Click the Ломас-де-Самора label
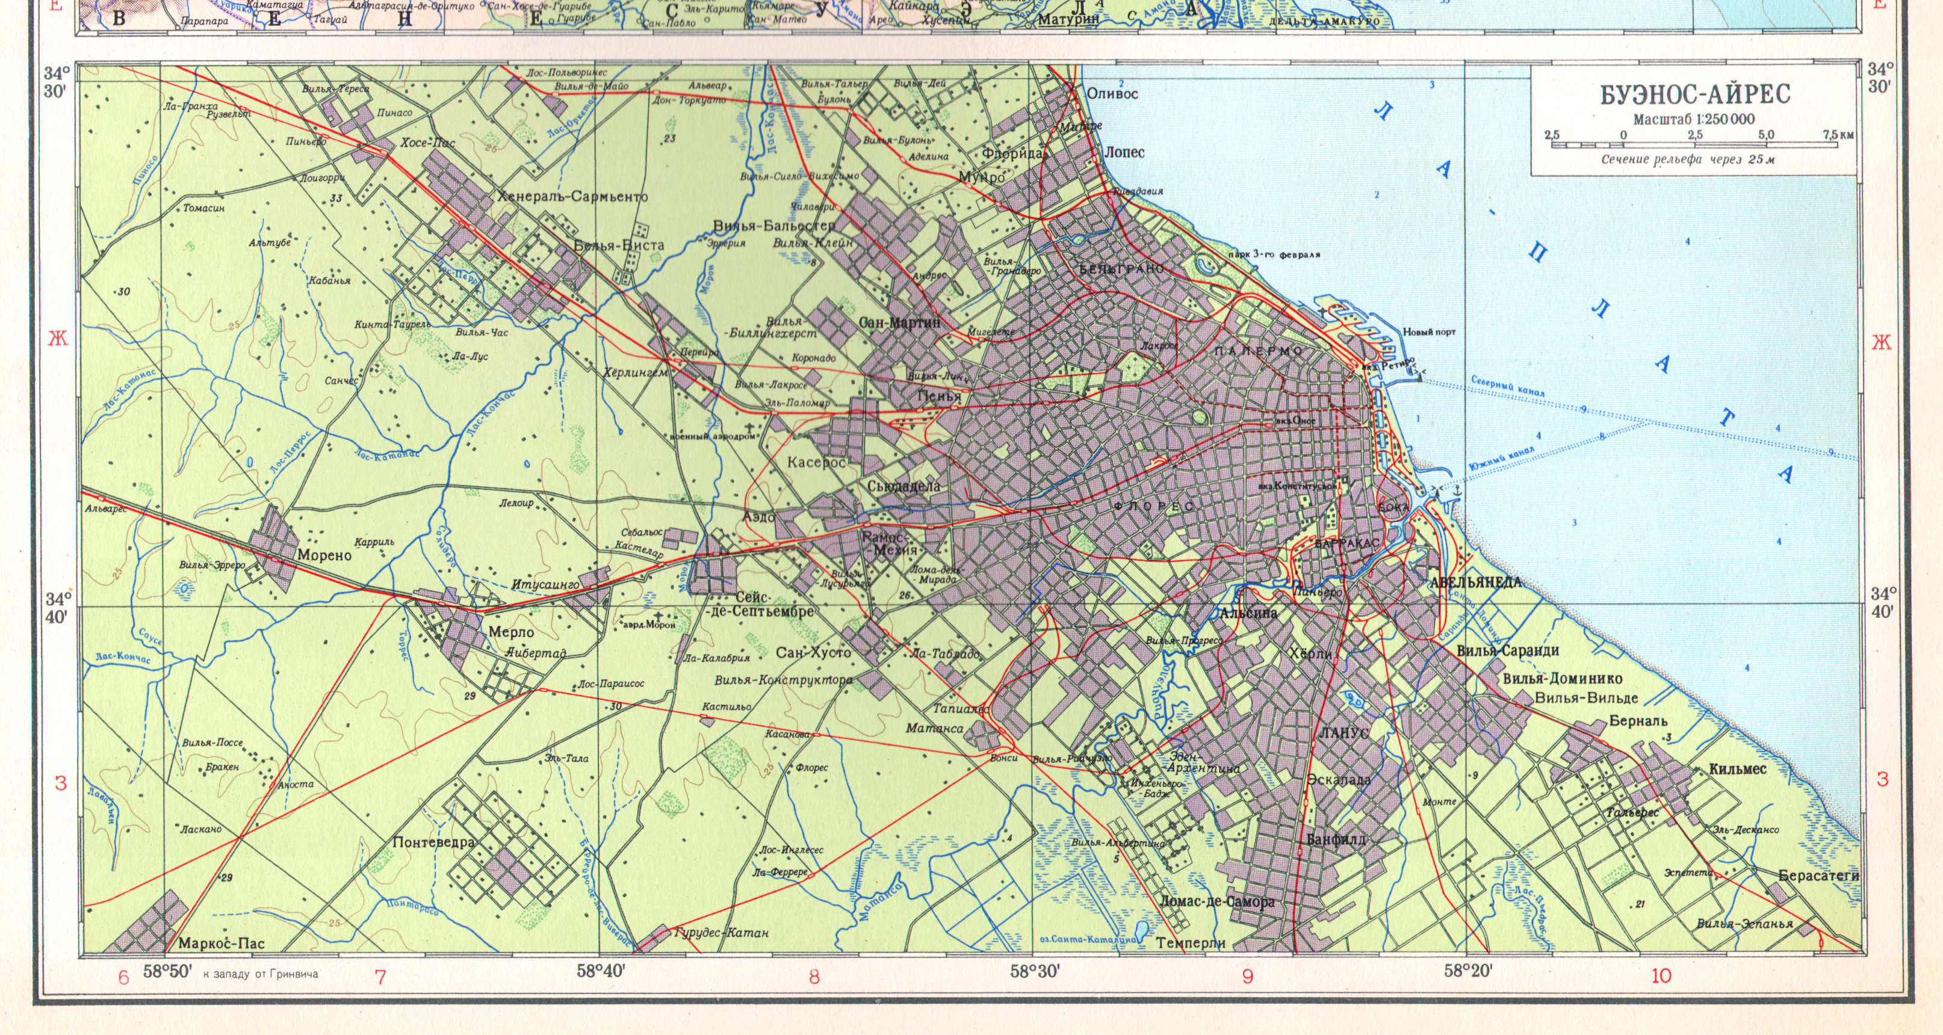This screenshot has width=1943, height=1035. click(x=1218, y=901)
